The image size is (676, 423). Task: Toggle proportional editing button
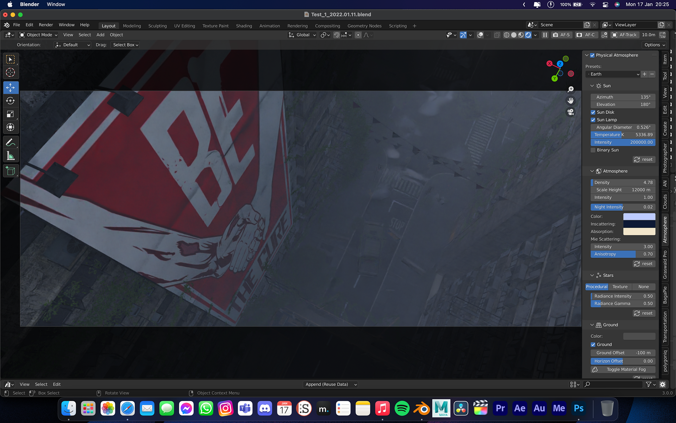[x=358, y=35]
